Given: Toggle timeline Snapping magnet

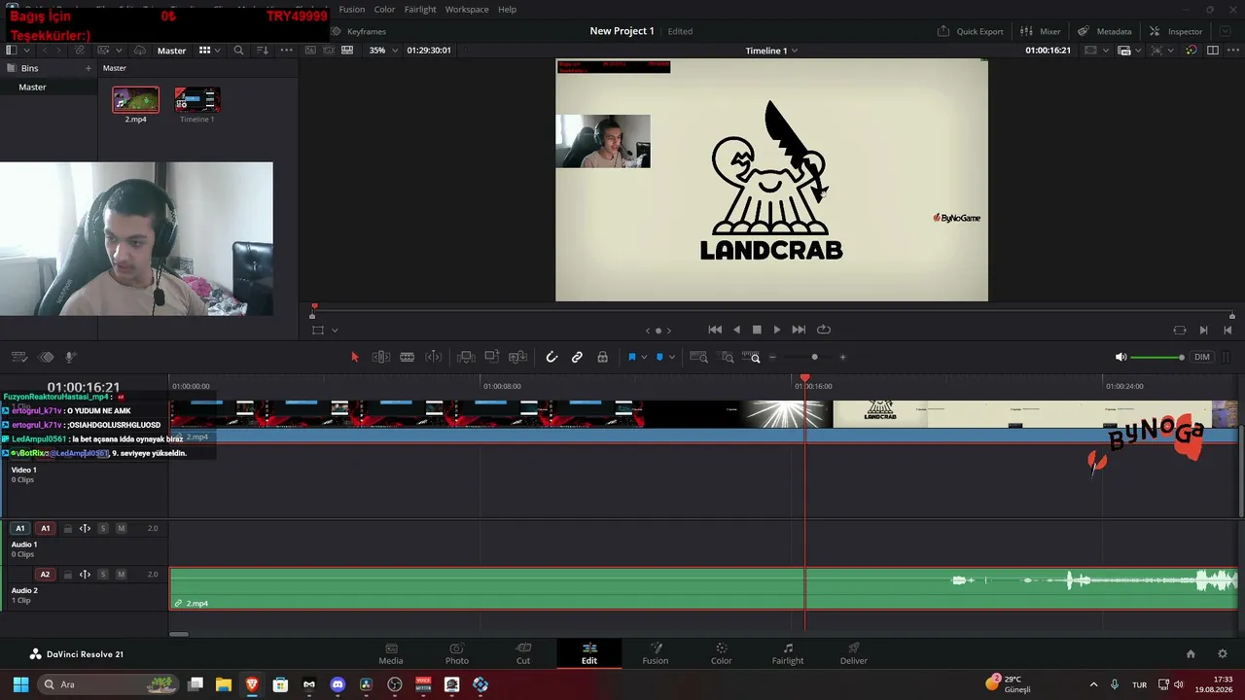Looking at the screenshot, I should tap(551, 357).
